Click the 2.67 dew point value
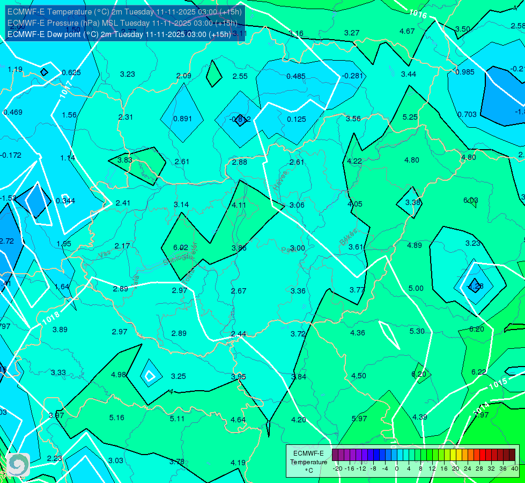The image size is (525, 483). [x=239, y=291]
